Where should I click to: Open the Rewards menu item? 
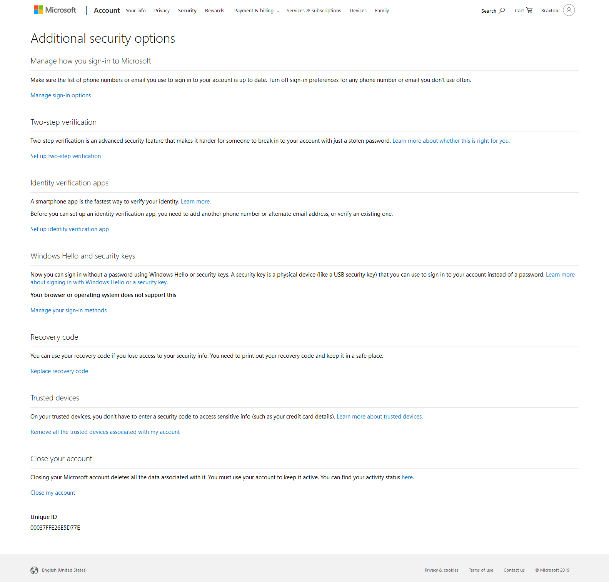tap(215, 10)
